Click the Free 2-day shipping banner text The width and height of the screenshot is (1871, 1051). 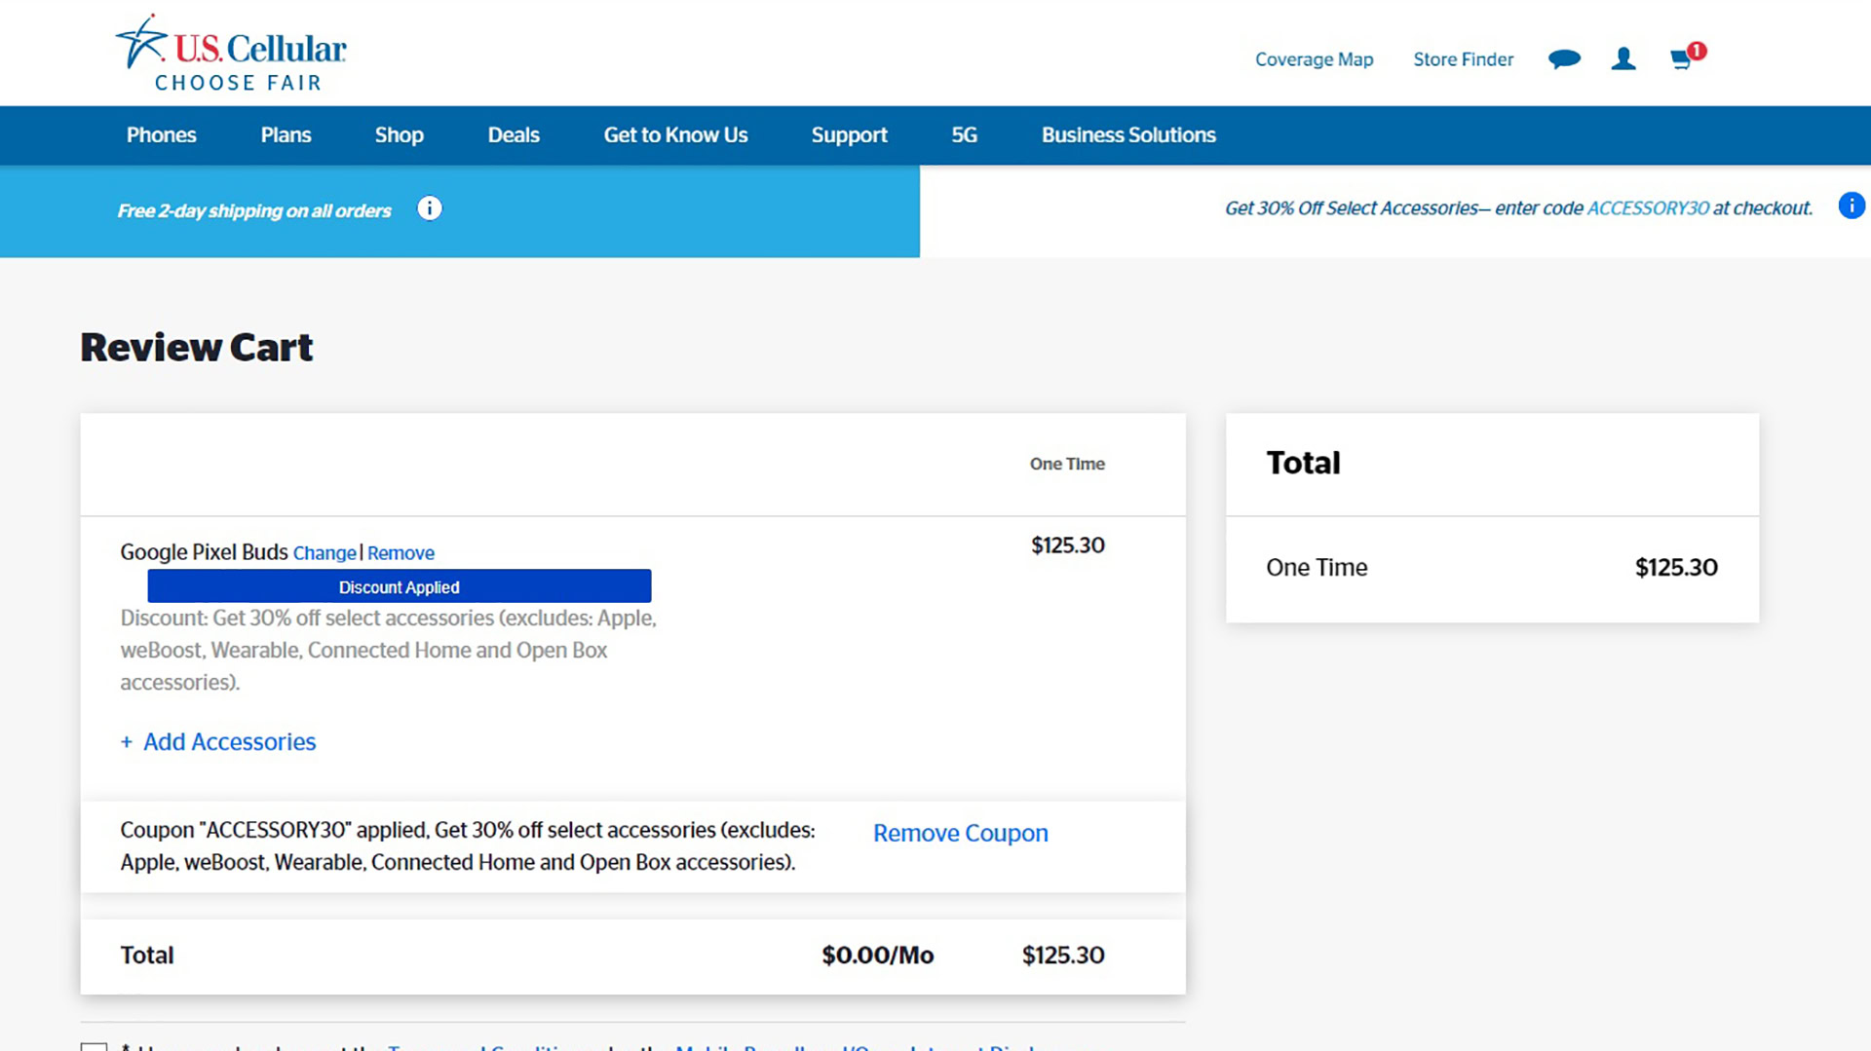(254, 211)
